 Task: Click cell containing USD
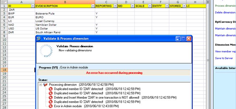pyautogui.click(x=21, y=29)
